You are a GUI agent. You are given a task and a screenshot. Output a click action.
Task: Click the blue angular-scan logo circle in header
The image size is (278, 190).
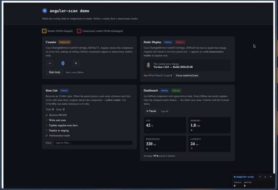coord(45,11)
